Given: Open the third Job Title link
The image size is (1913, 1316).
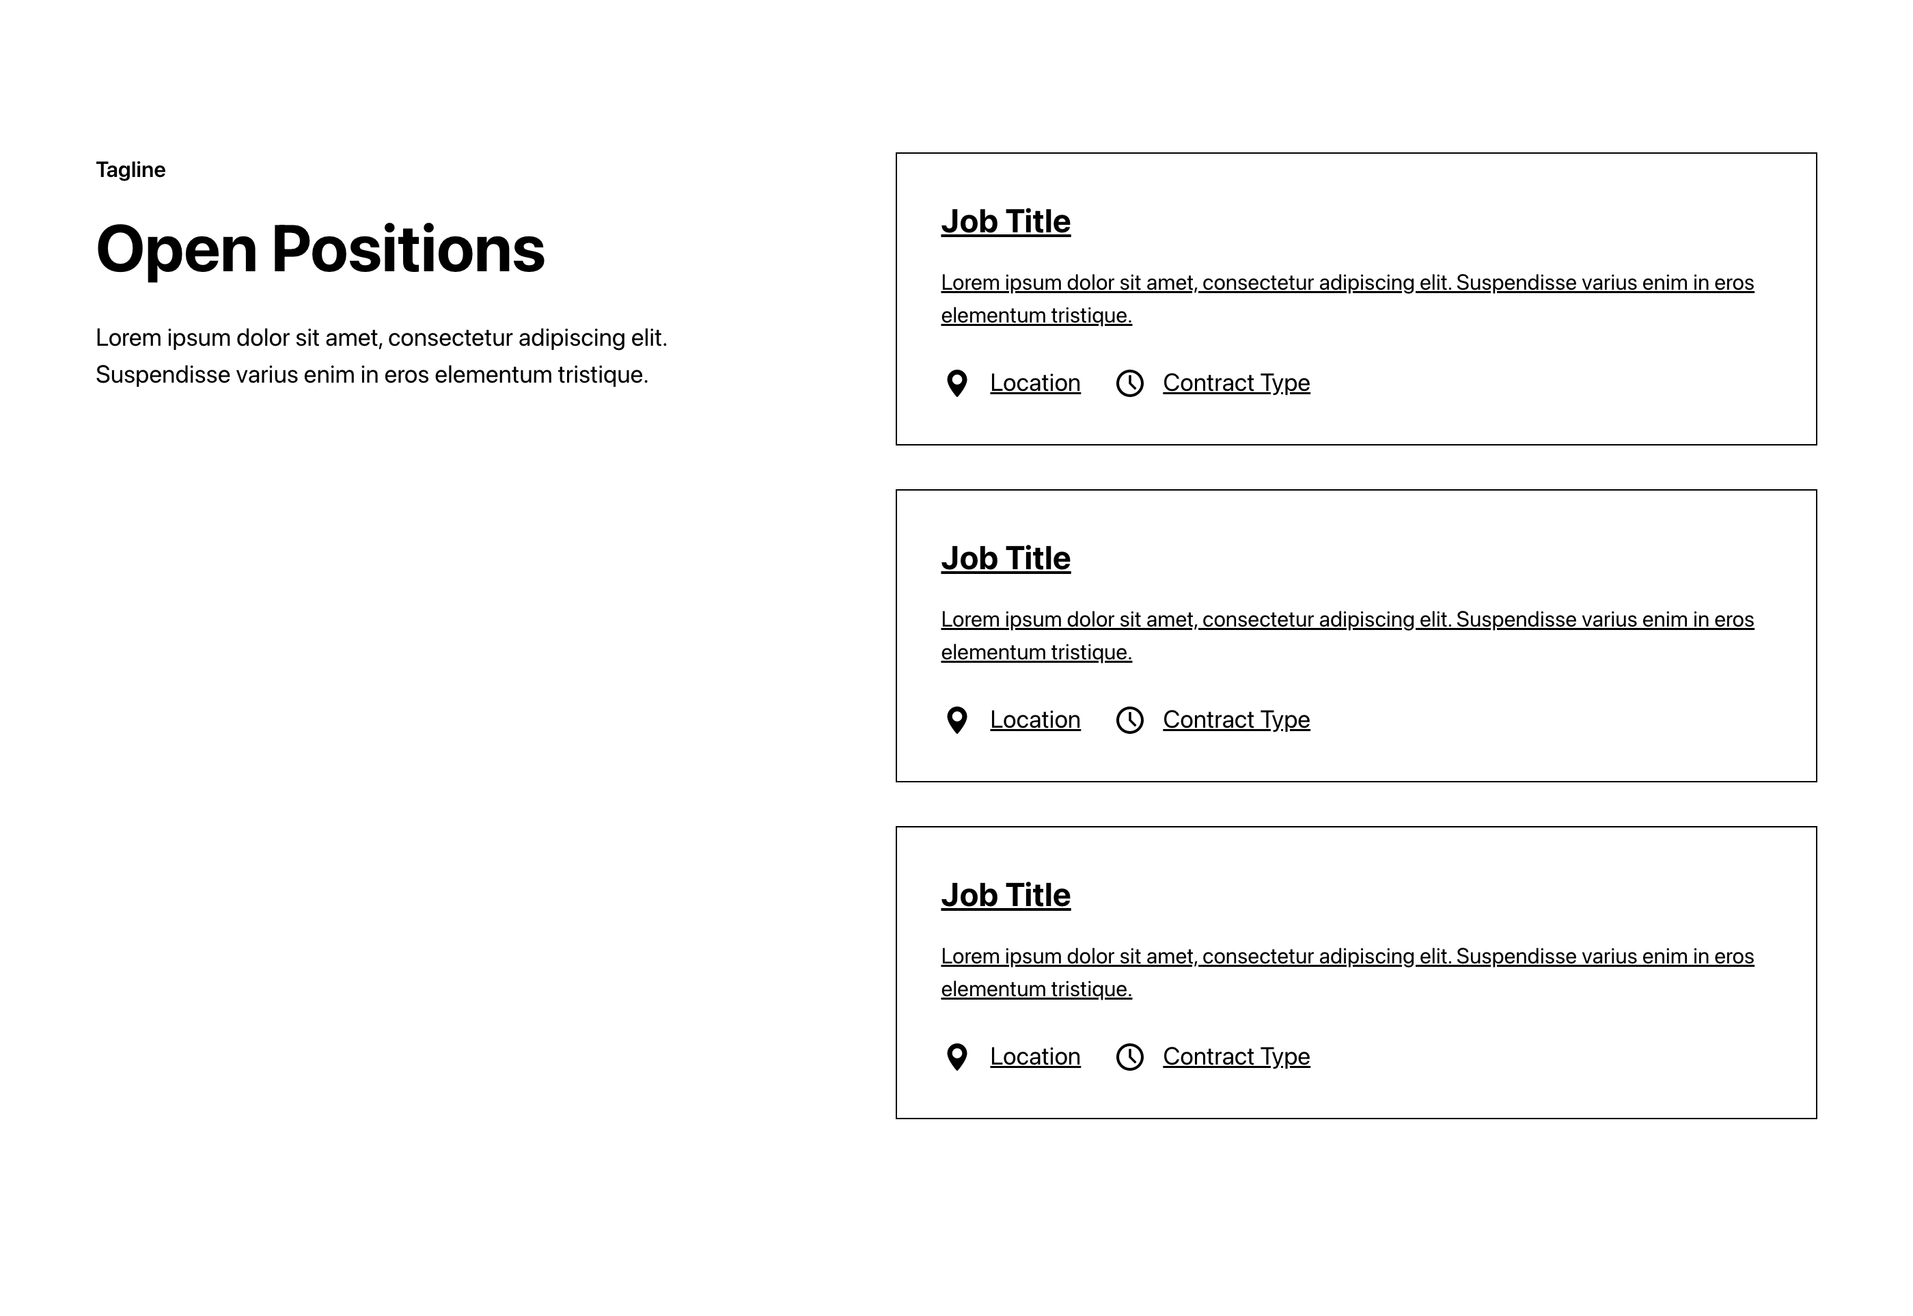Looking at the screenshot, I should pyautogui.click(x=1006, y=896).
